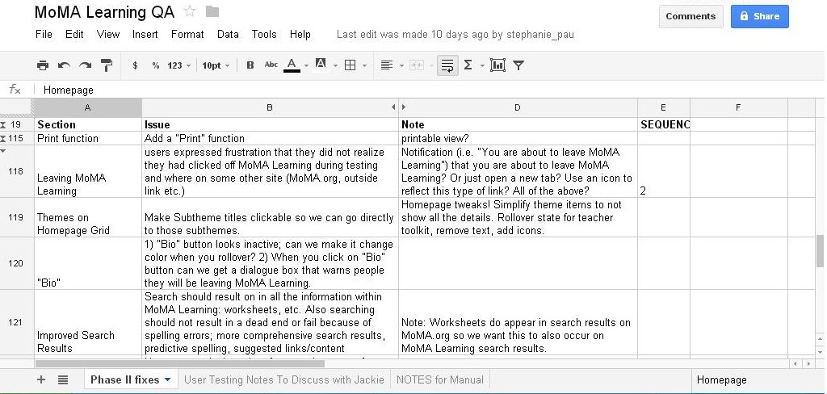
Task: Open the Help menu
Action: tap(300, 34)
